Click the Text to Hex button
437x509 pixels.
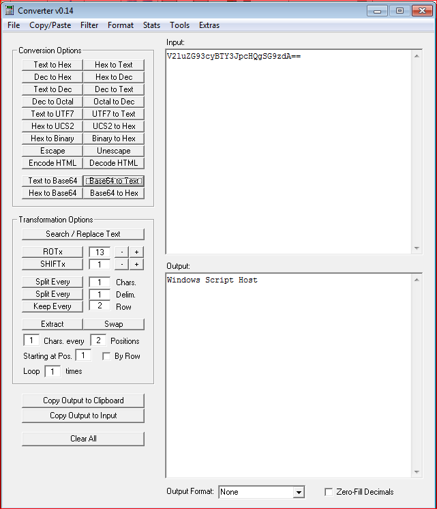(52, 65)
